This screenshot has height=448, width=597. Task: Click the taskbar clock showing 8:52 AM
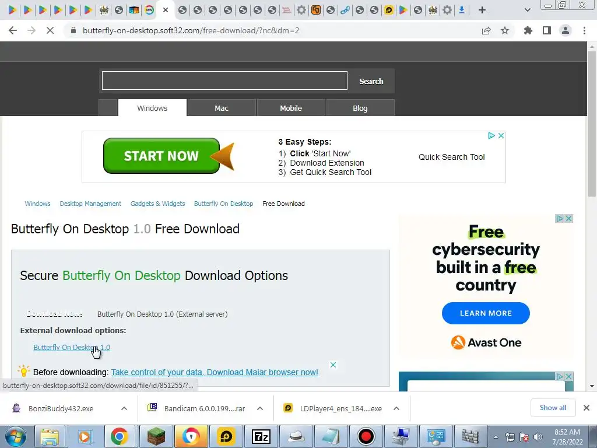click(x=567, y=437)
